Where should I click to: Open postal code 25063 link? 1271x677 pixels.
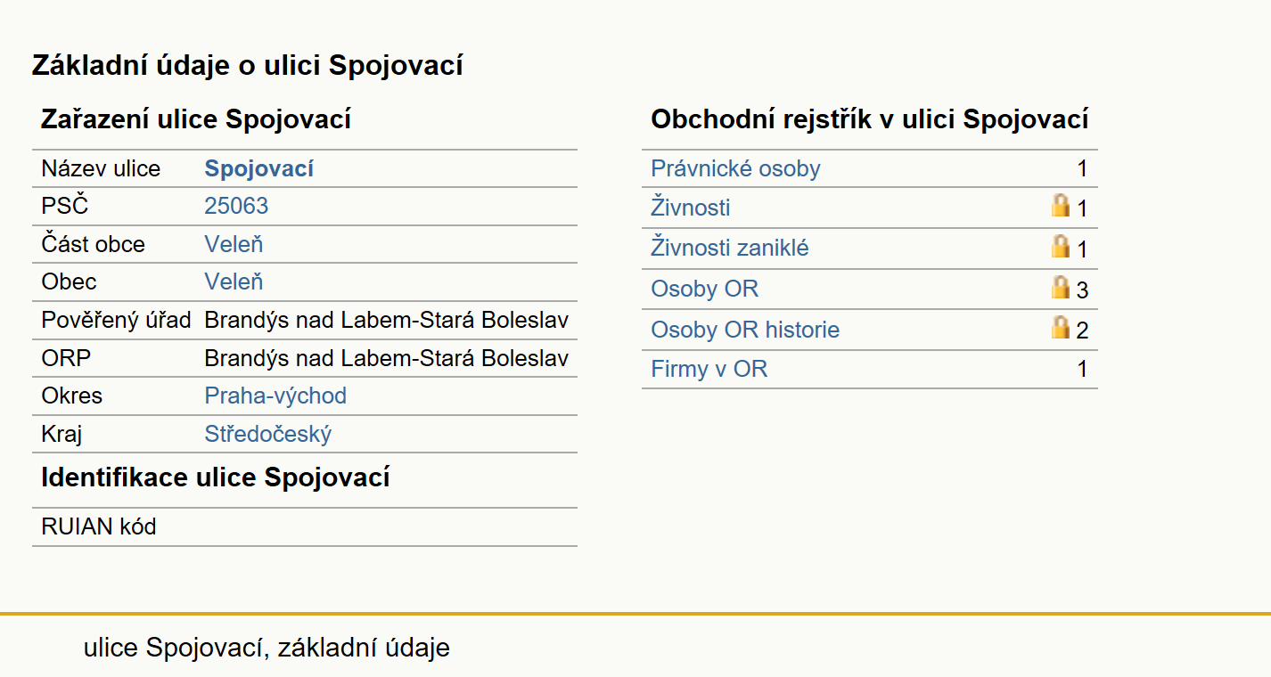point(236,206)
